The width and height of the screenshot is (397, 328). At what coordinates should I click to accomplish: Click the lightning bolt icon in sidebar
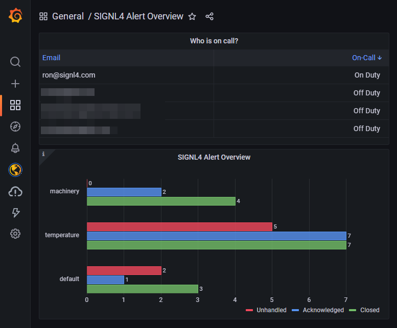(x=16, y=213)
